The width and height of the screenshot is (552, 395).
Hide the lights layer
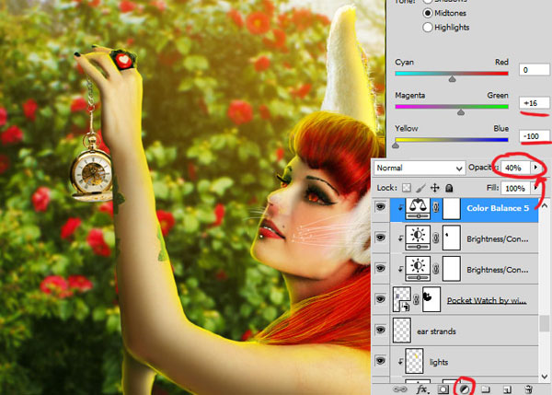(x=380, y=361)
